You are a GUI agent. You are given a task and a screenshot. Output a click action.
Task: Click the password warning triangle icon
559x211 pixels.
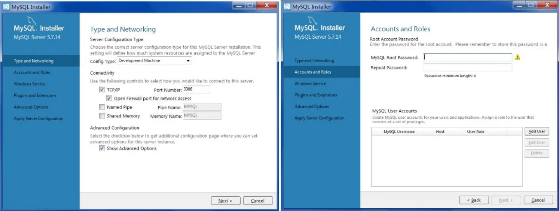pyautogui.click(x=517, y=57)
